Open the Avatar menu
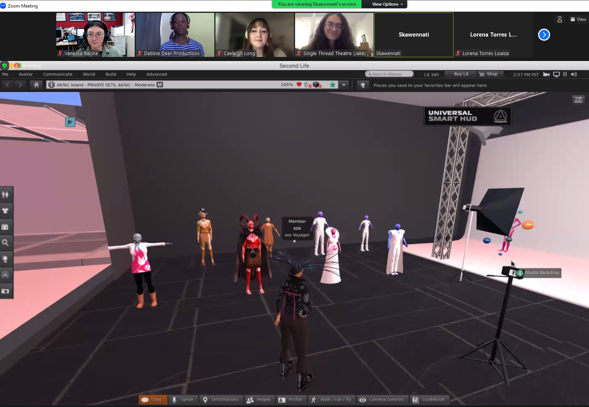 pyautogui.click(x=26, y=74)
